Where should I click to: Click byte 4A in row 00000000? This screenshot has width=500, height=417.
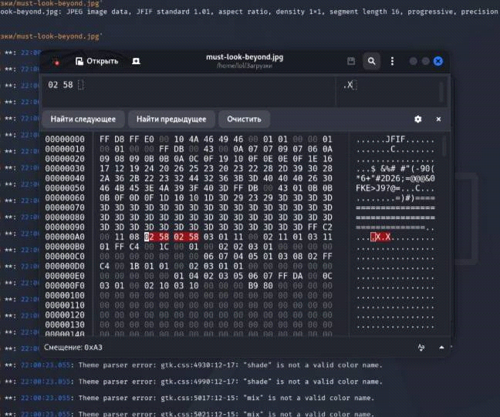click(194, 140)
